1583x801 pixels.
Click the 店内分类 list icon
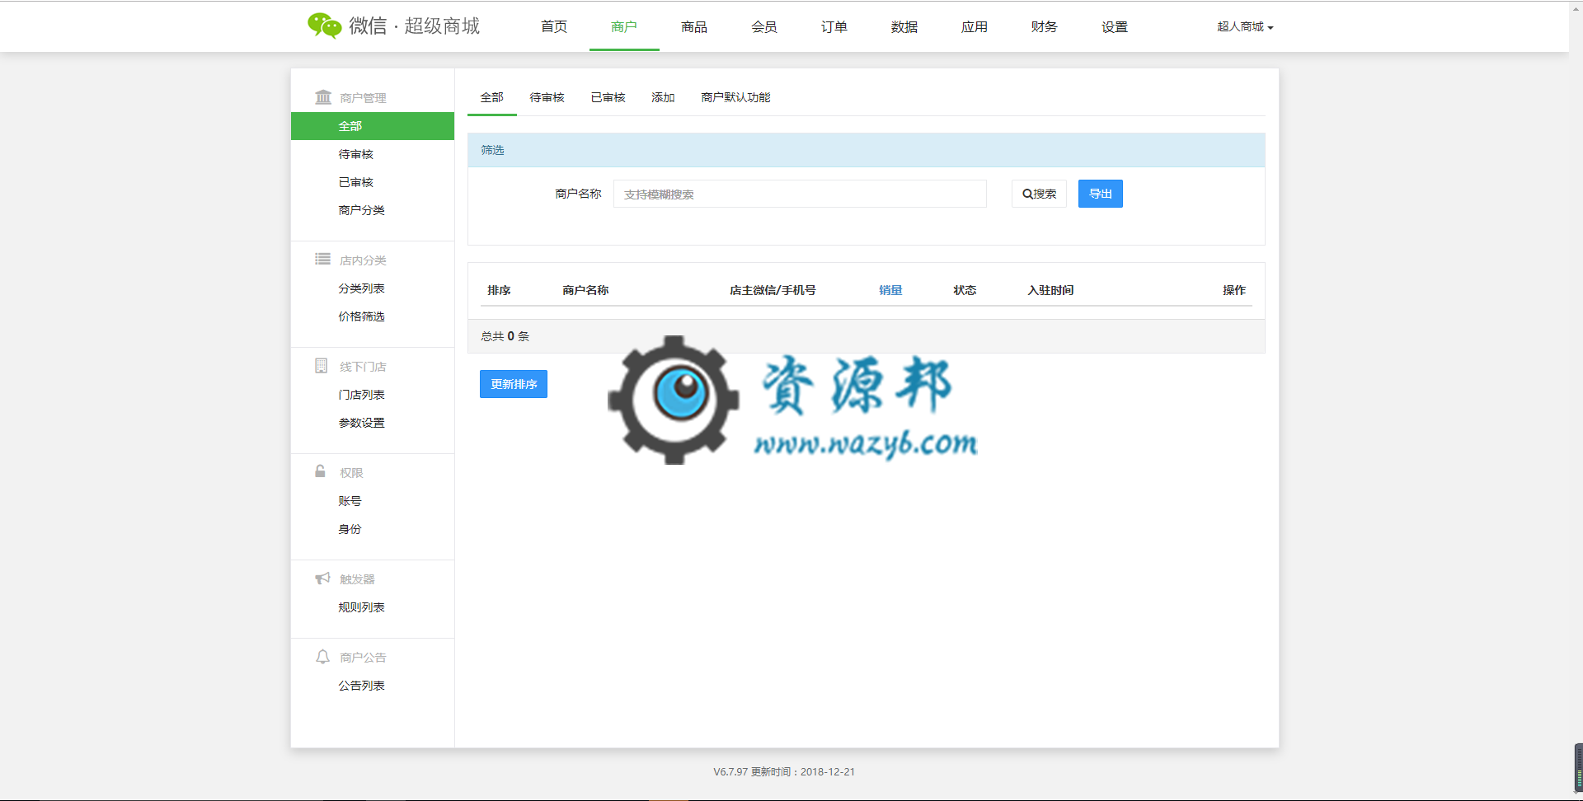[322, 260]
